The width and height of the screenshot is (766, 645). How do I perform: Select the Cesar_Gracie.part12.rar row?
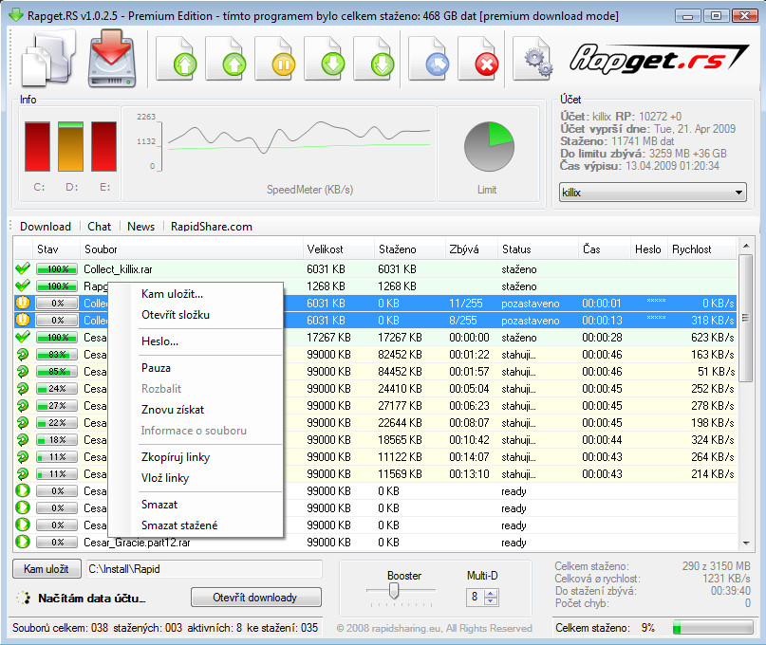tap(375, 542)
